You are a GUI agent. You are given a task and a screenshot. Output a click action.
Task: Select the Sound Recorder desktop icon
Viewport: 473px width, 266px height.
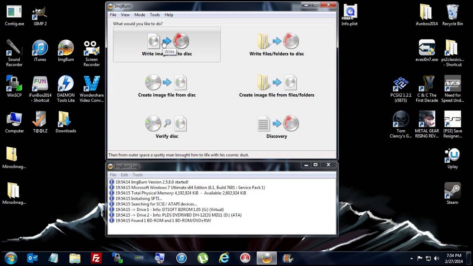click(14, 54)
